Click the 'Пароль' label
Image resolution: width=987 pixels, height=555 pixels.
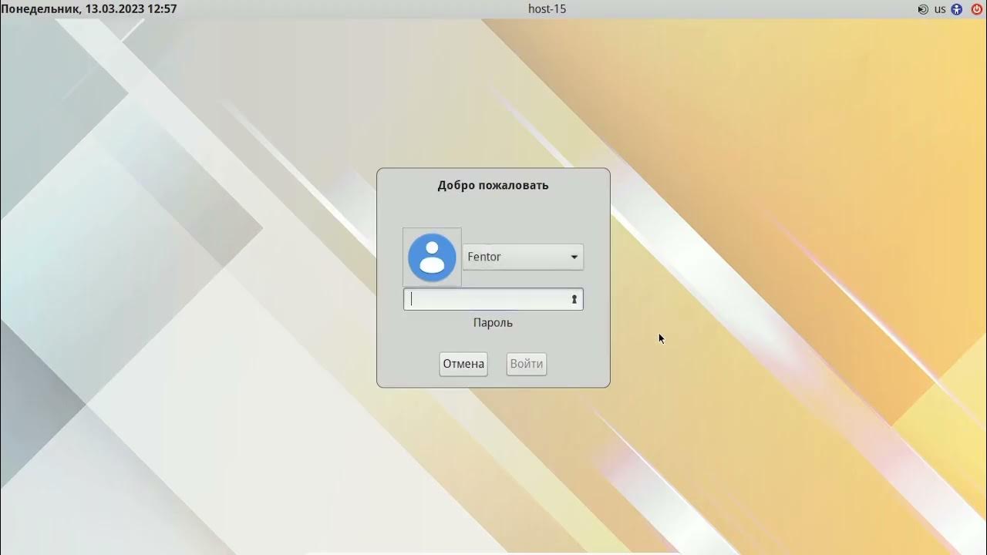493,322
